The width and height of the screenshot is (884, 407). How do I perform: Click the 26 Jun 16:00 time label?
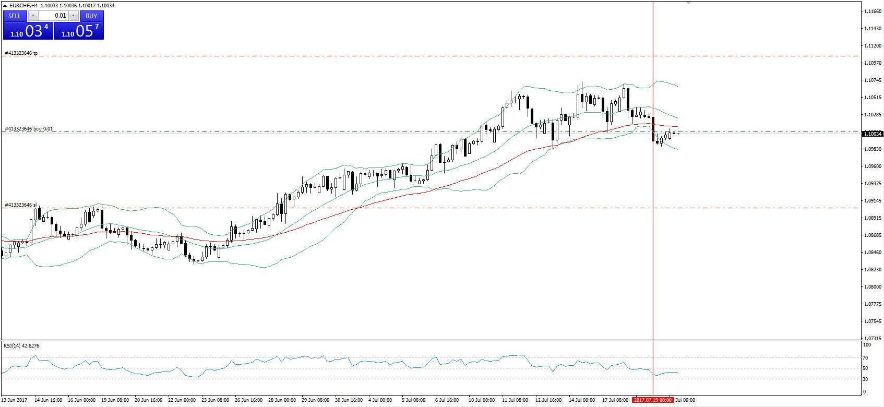pyautogui.click(x=248, y=400)
